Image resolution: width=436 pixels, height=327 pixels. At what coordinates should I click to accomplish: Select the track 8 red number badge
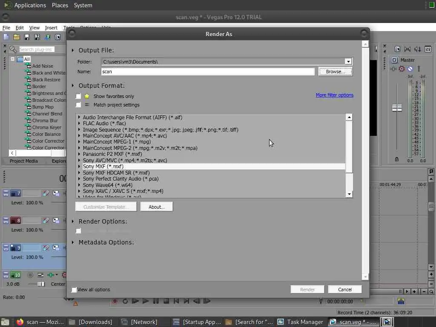(16, 221)
